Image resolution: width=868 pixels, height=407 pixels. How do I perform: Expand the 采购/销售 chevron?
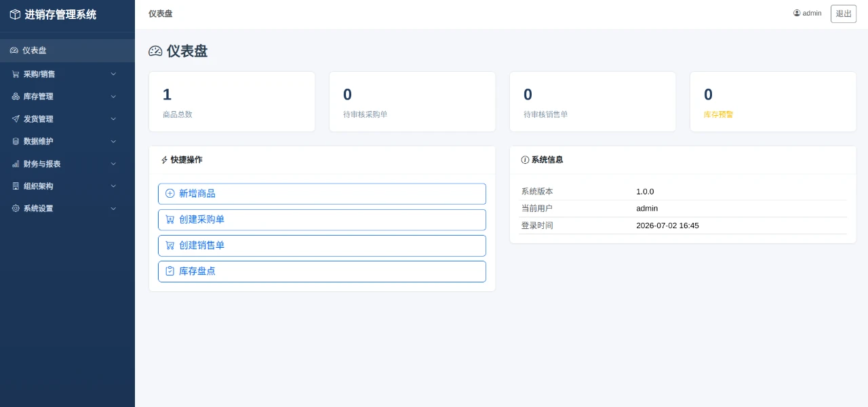point(113,74)
